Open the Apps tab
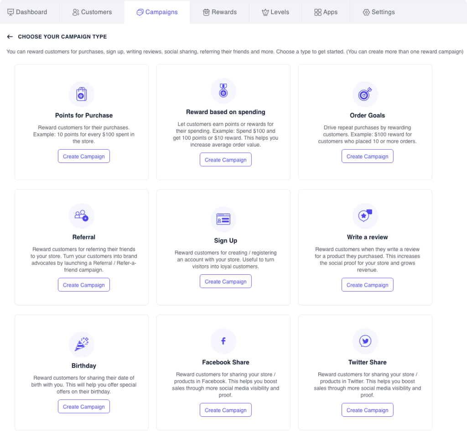 pos(326,13)
